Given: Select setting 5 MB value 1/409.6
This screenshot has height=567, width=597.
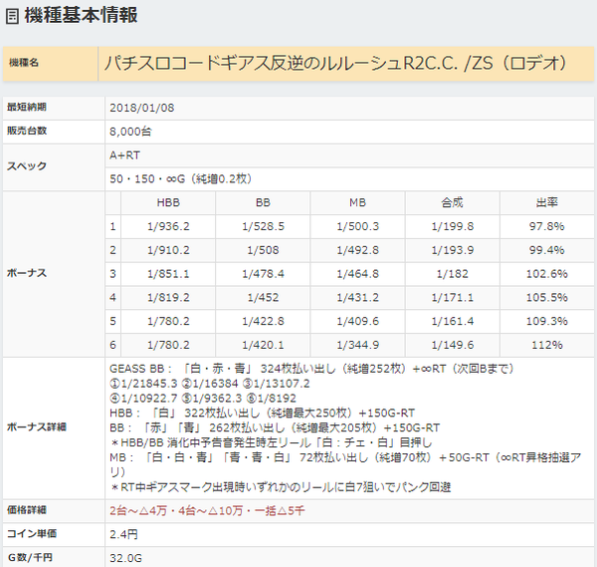Looking at the screenshot, I should coord(357,321).
